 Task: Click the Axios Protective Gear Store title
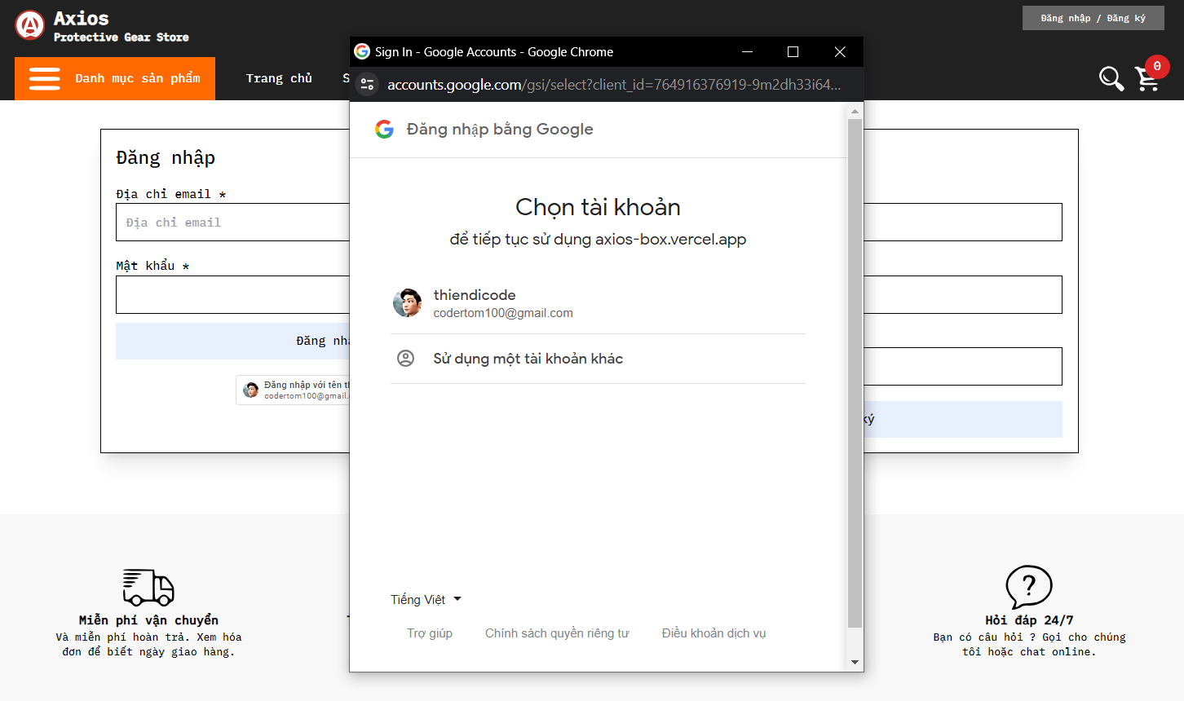121,25
